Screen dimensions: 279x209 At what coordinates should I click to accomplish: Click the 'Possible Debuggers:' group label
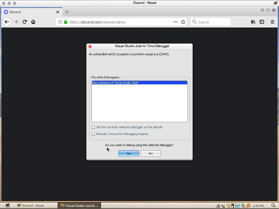click(106, 77)
